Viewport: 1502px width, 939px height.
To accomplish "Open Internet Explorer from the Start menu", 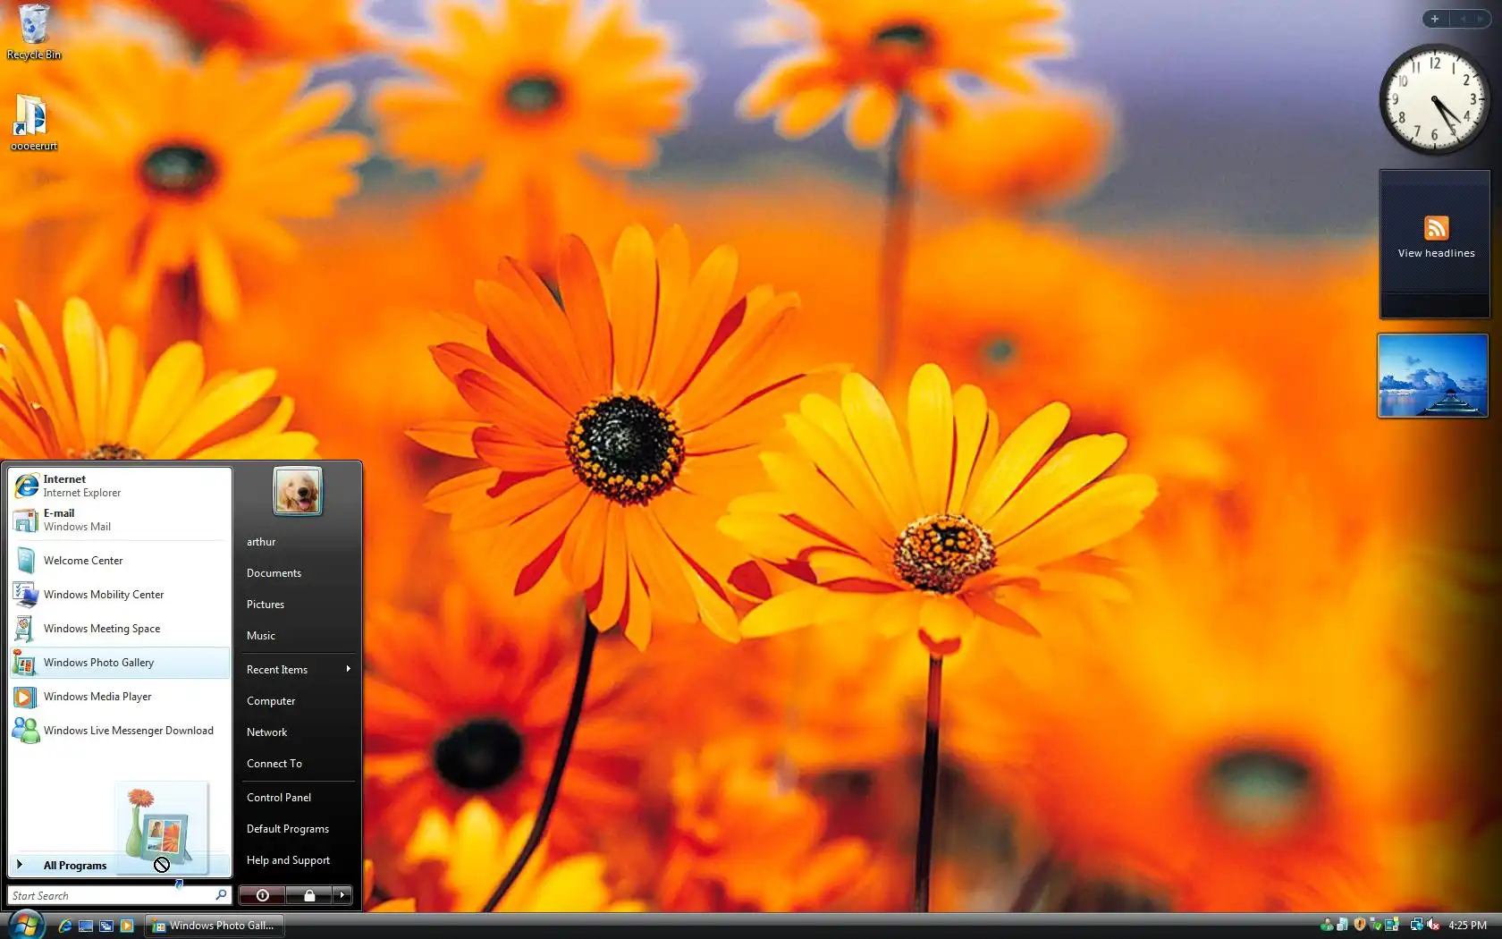I will 120,486.
